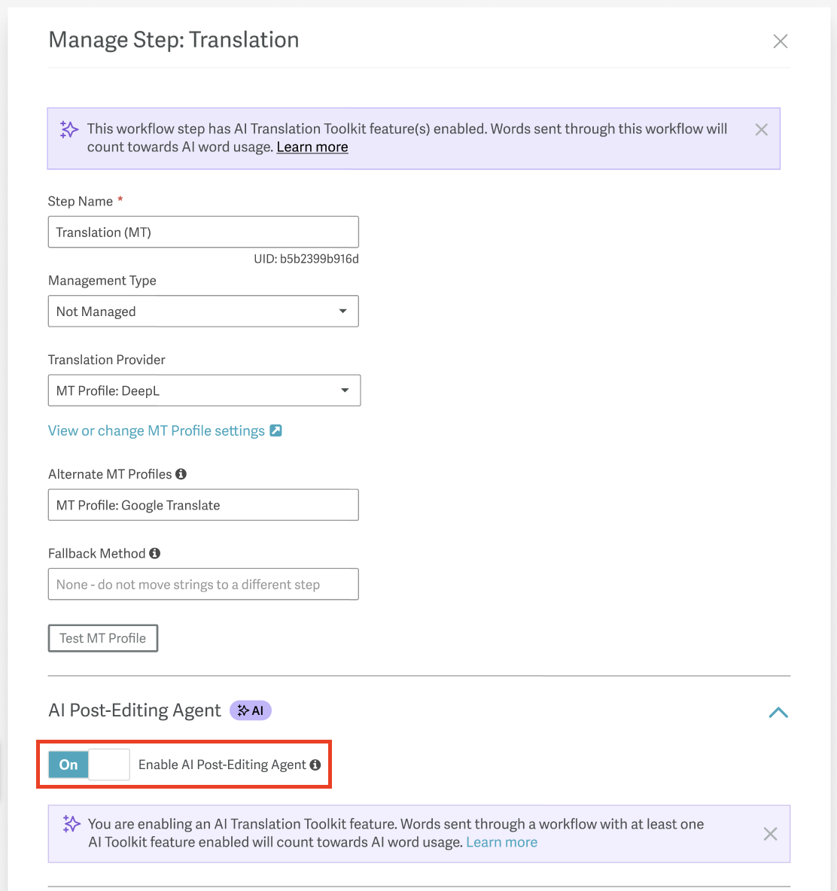Select the Fallback Method field

(203, 584)
